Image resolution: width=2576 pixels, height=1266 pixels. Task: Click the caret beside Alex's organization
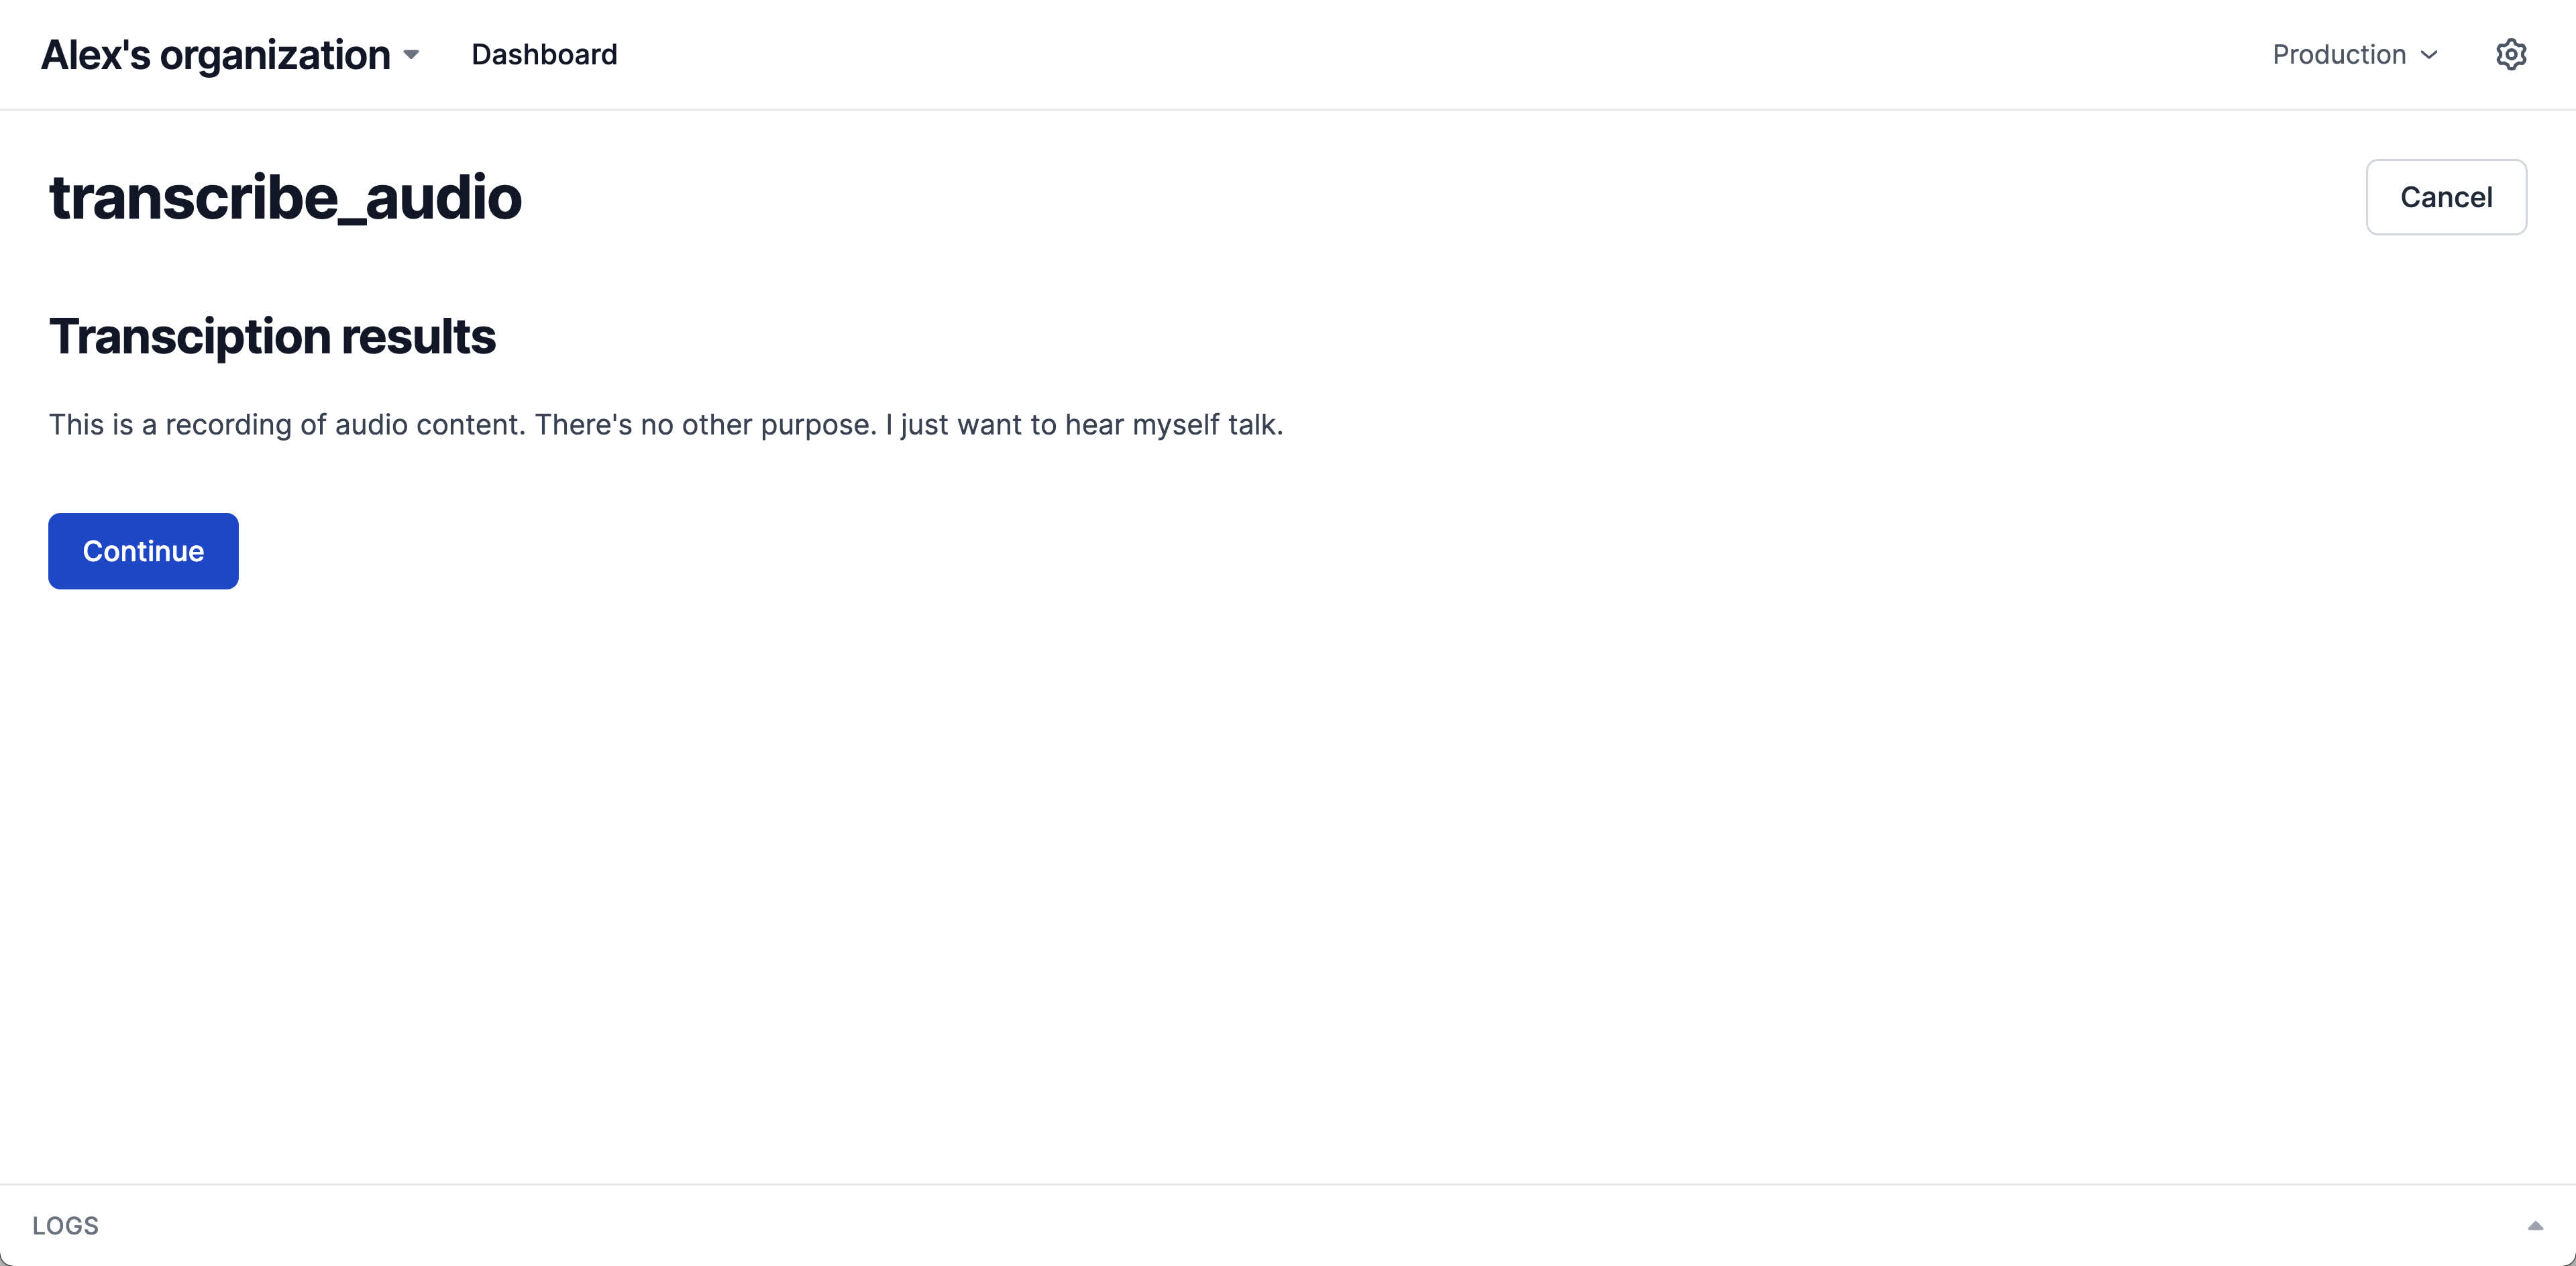coord(411,55)
